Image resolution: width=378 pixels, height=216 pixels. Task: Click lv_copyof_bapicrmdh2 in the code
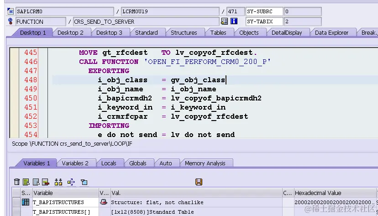coord(216,98)
